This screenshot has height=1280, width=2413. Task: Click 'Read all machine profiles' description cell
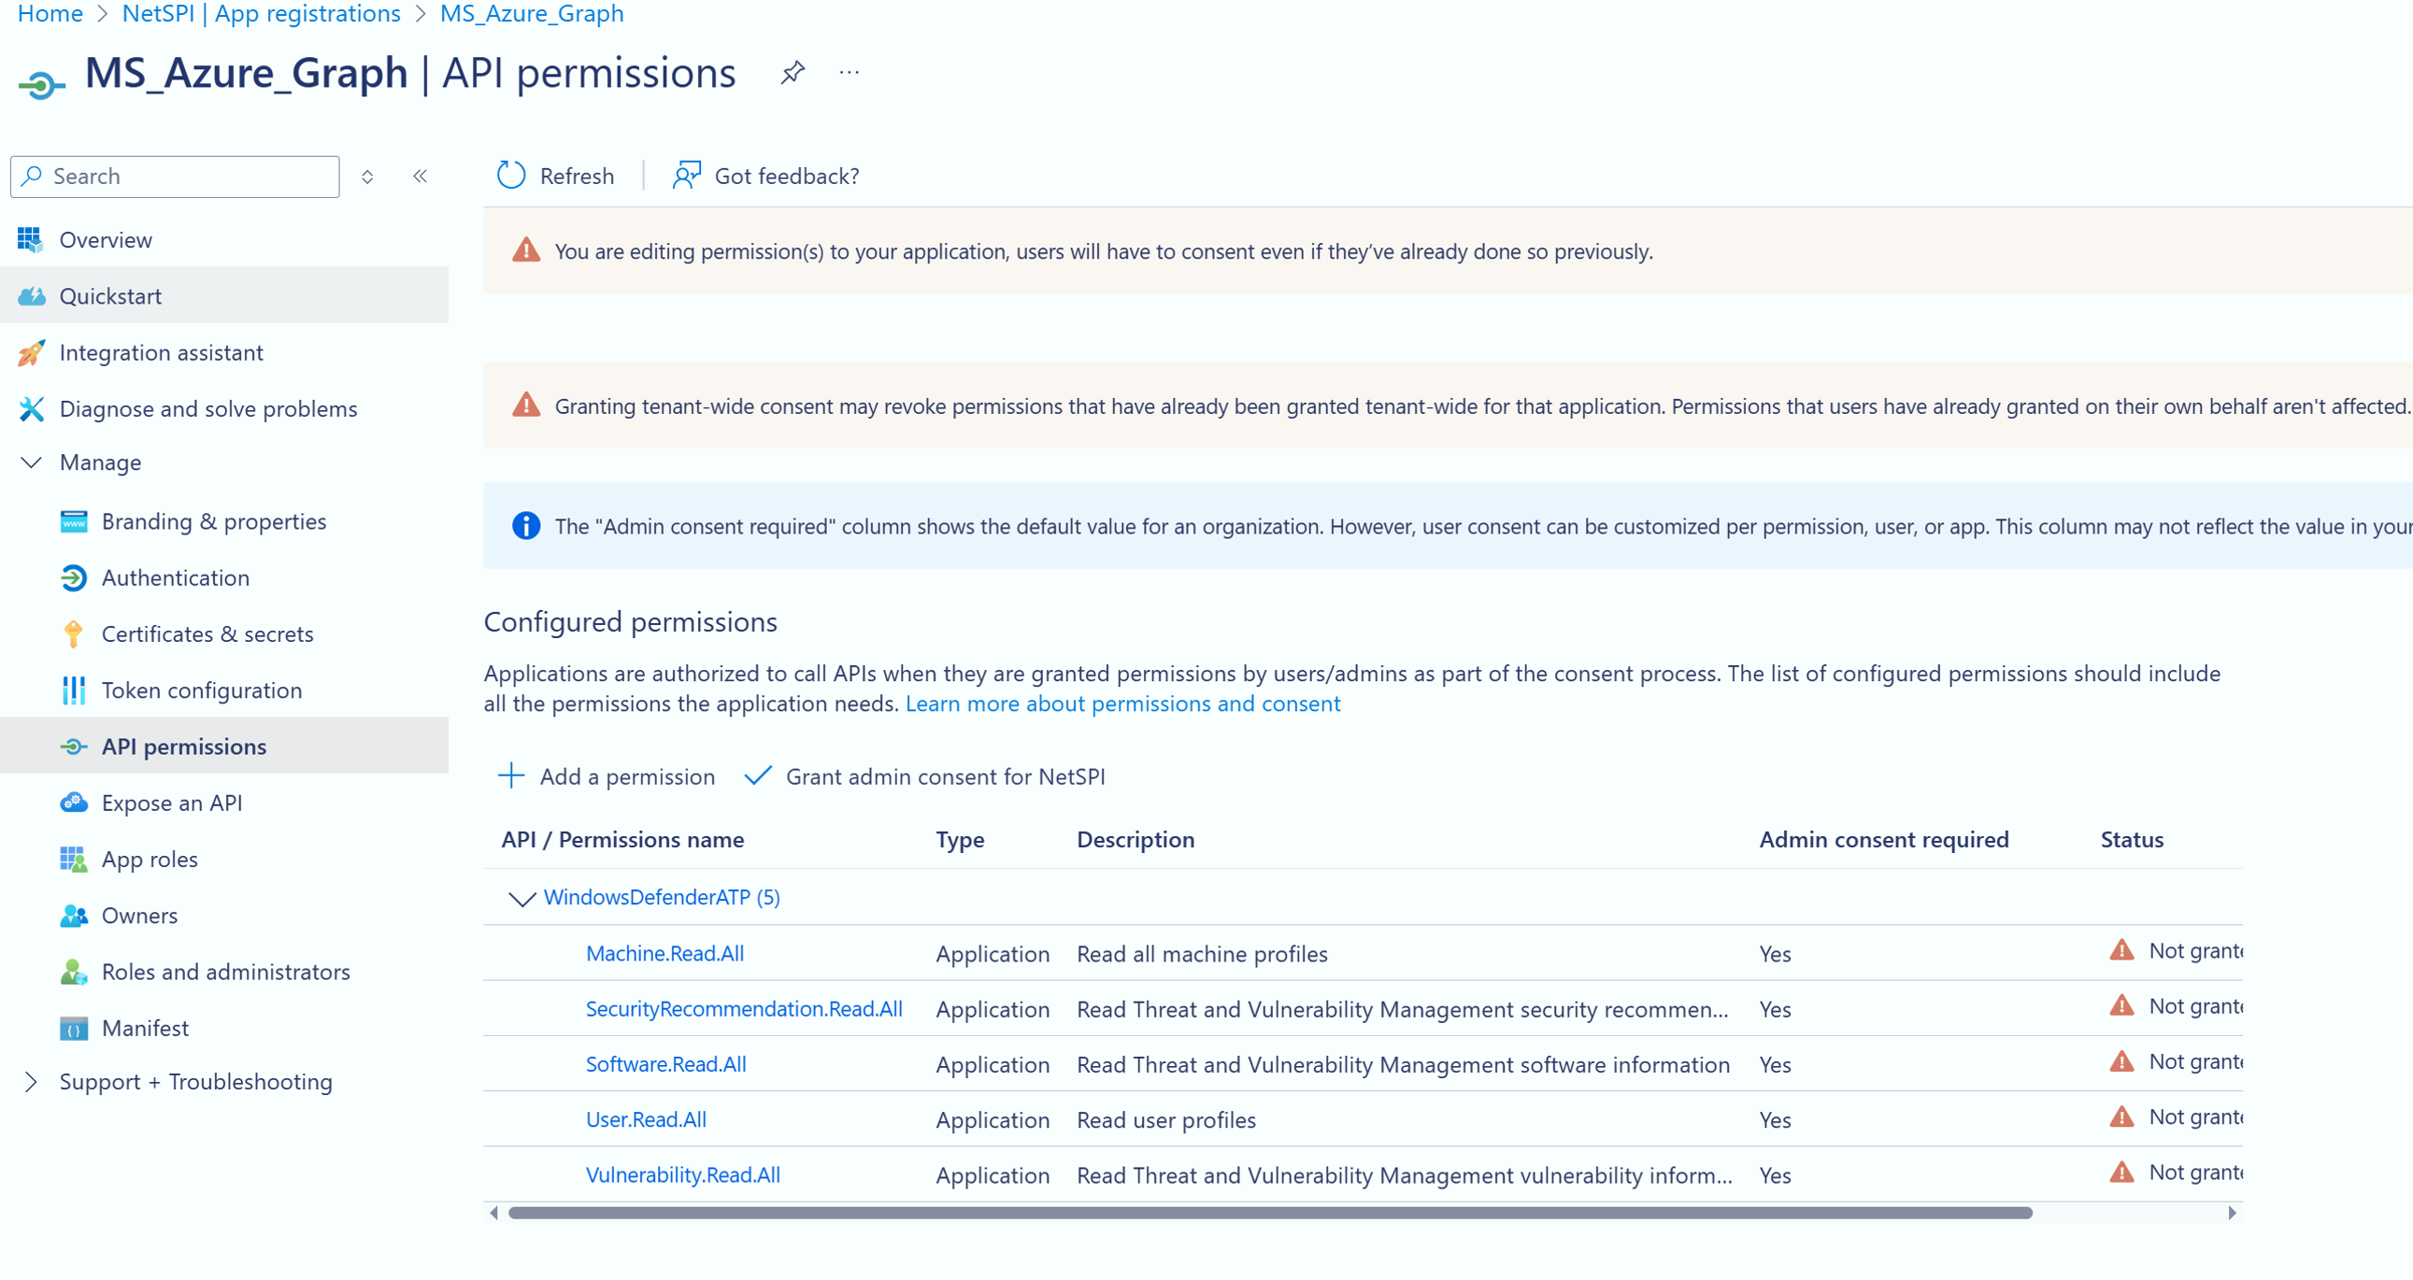(1202, 953)
